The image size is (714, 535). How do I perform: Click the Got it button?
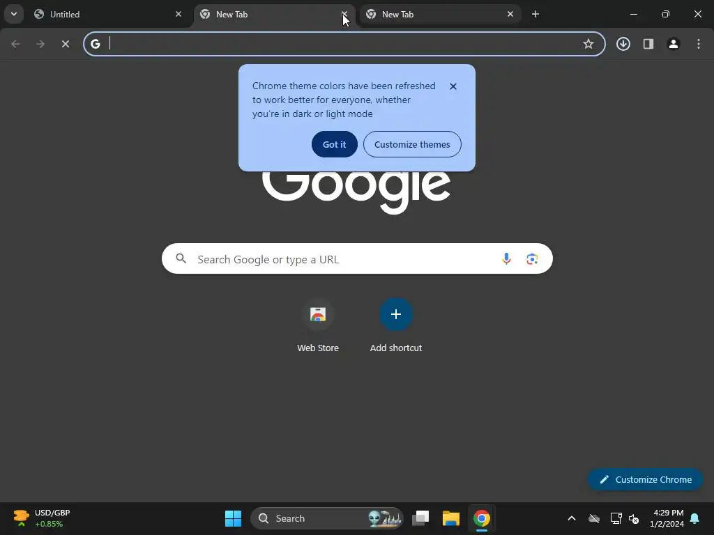pyautogui.click(x=334, y=144)
